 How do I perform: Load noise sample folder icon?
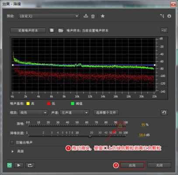(x=61, y=30)
